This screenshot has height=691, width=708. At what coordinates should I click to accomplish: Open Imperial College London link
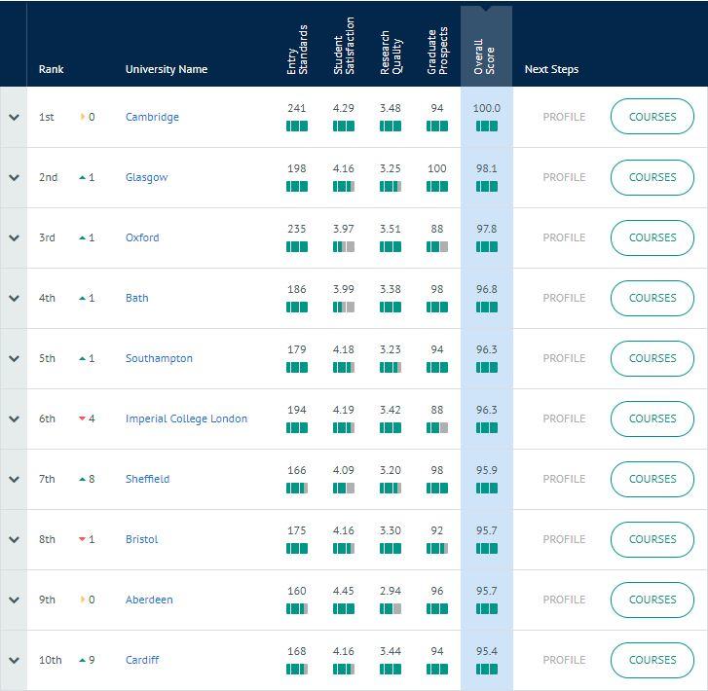pos(186,418)
